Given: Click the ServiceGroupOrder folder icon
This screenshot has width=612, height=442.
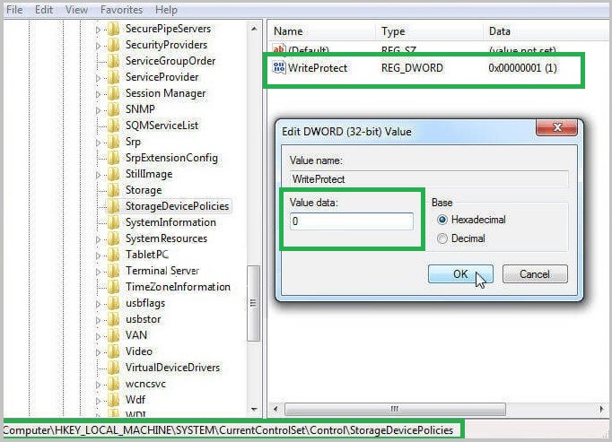Looking at the screenshot, I should coord(114,61).
